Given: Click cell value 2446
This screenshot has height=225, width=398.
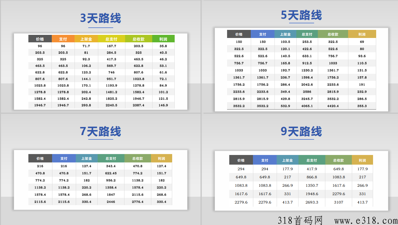Looking at the screenshot, I should click(111, 202).
